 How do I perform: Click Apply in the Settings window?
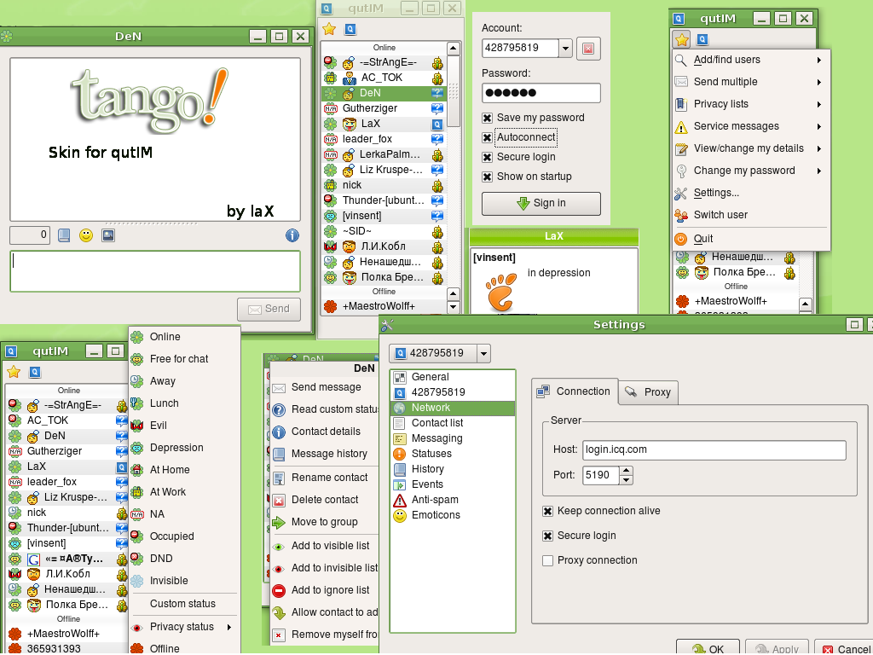click(x=778, y=647)
